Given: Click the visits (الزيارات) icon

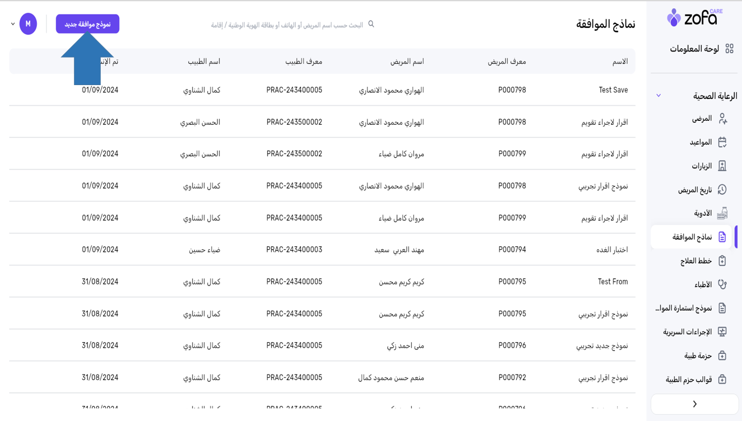Looking at the screenshot, I should [x=722, y=166].
